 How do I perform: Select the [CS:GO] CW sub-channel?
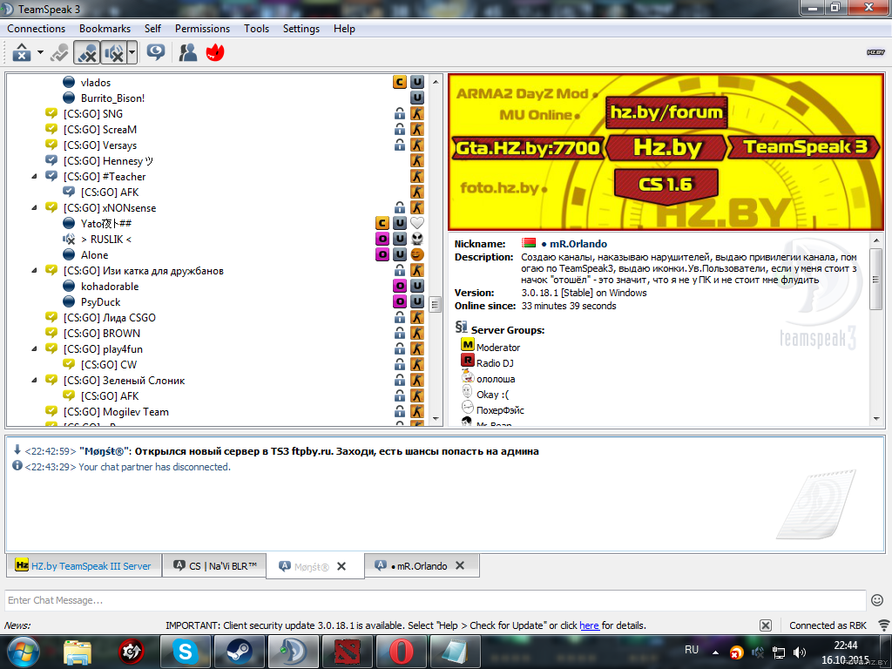(109, 365)
